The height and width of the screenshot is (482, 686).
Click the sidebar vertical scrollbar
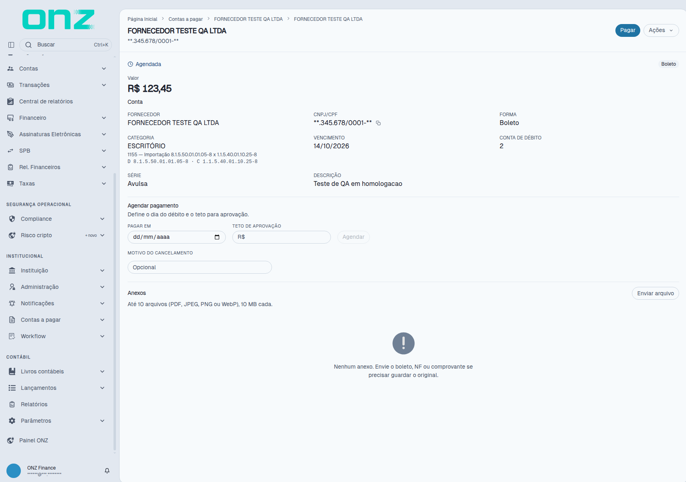115,313
